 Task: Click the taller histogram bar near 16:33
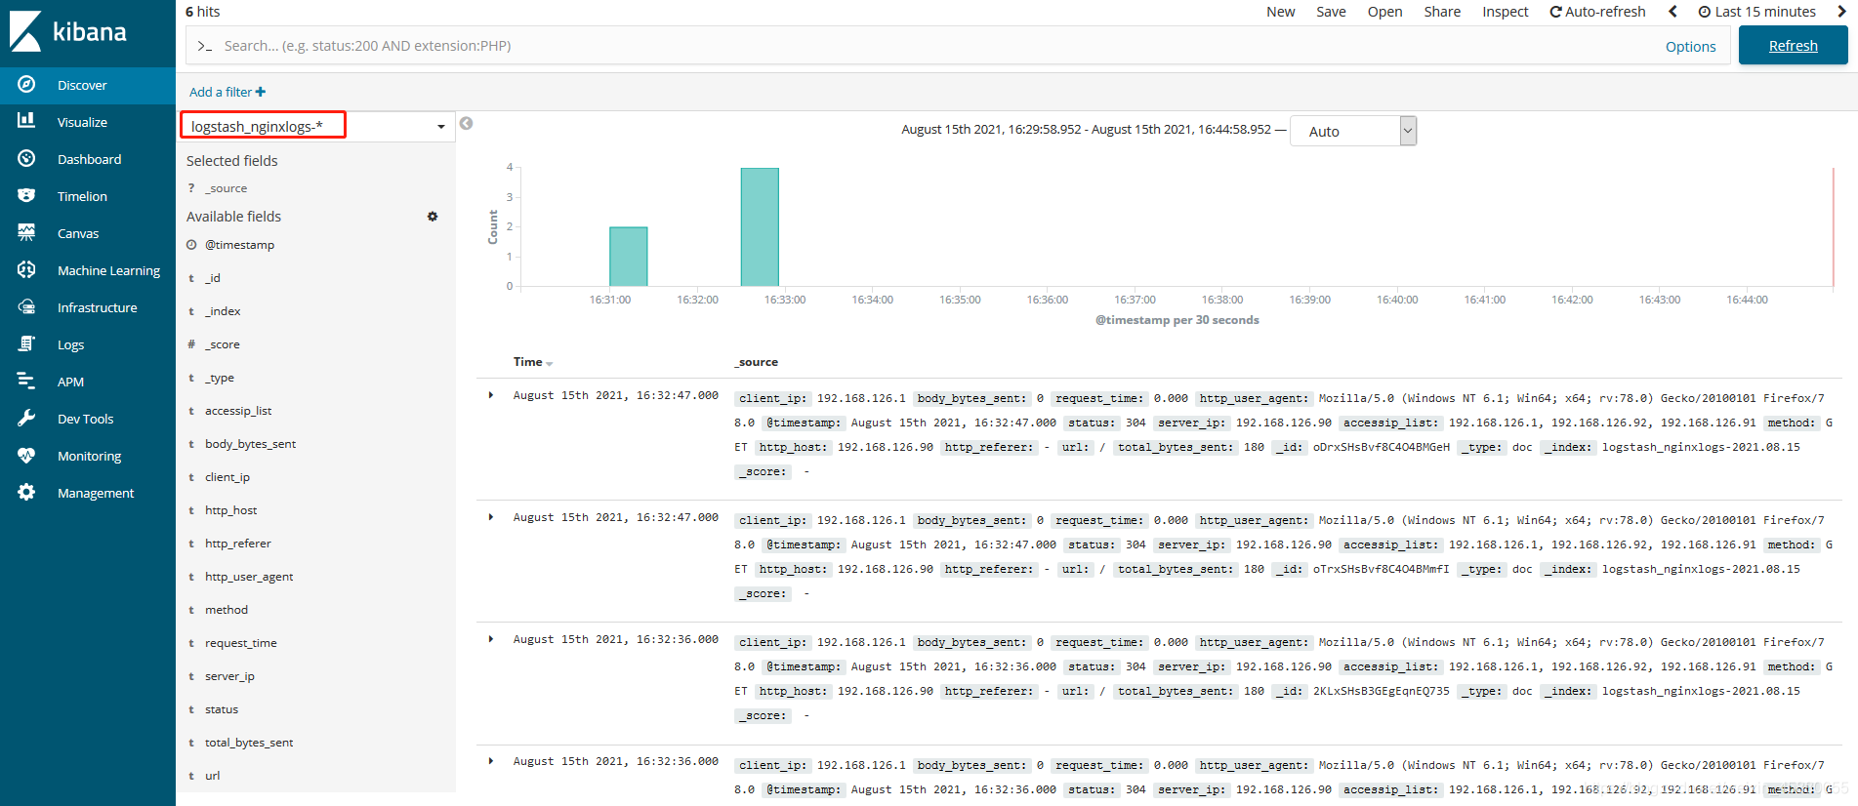coord(760,226)
